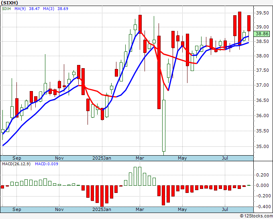Click the MA(3) legend label
The image size is (273, 219).
coord(49,9)
